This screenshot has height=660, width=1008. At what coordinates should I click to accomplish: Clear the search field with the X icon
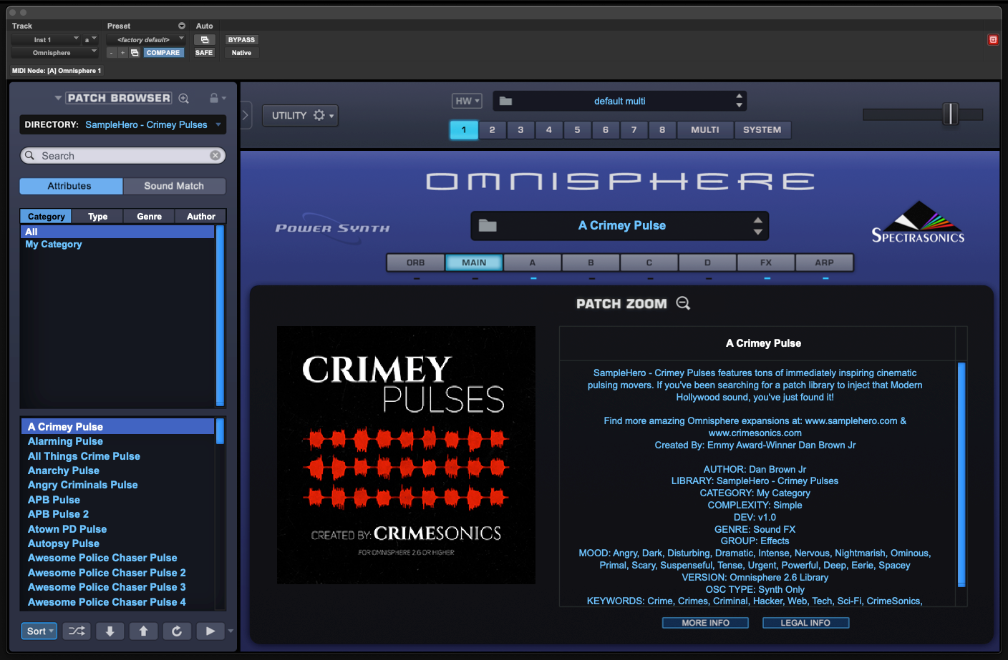tap(215, 155)
